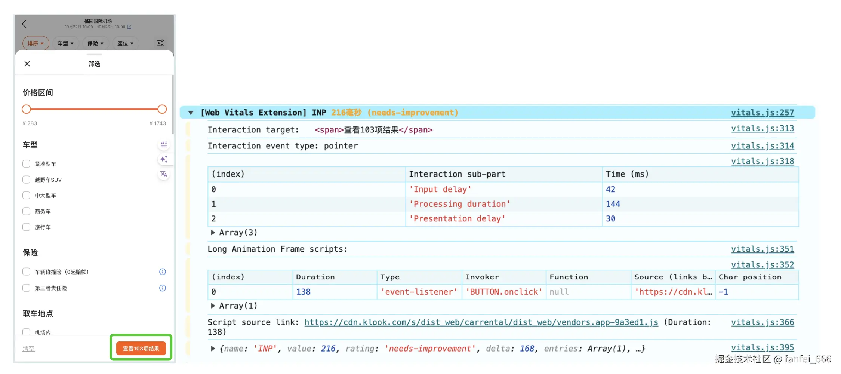This screenshot has width=841, height=374.
Task: Click the floating translate icon
Action: click(164, 174)
